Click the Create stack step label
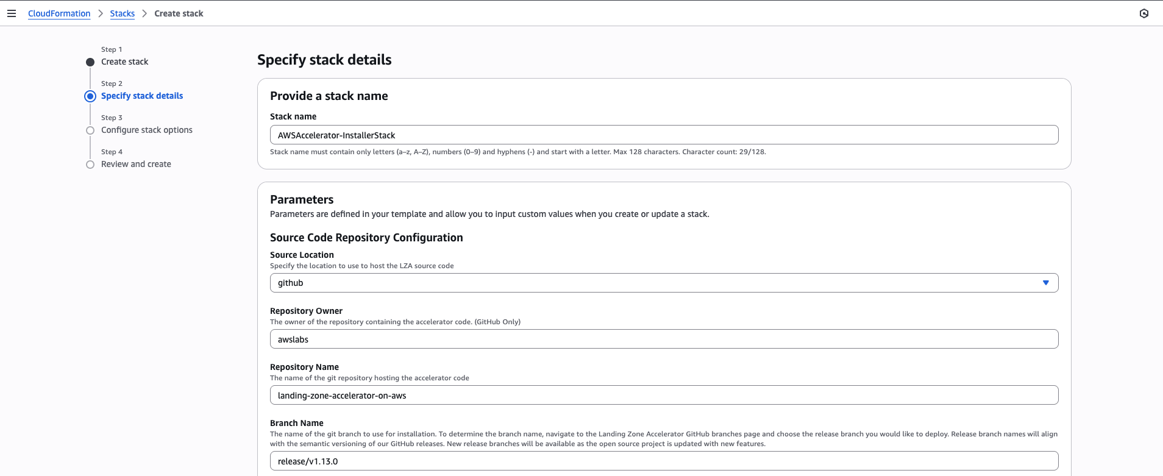Screen dimensions: 1163x476 tap(124, 62)
